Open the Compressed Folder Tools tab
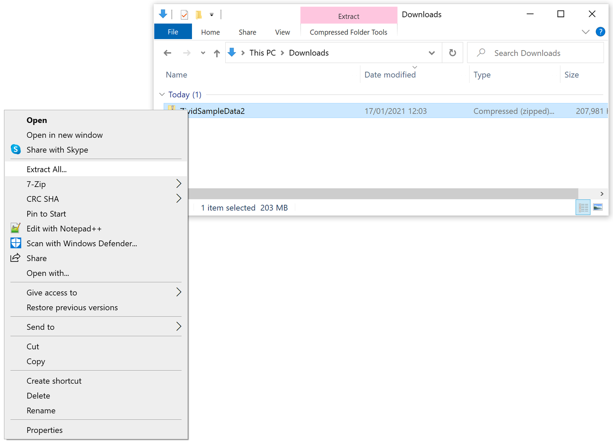This screenshot has width=613, height=444. coord(348,32)
